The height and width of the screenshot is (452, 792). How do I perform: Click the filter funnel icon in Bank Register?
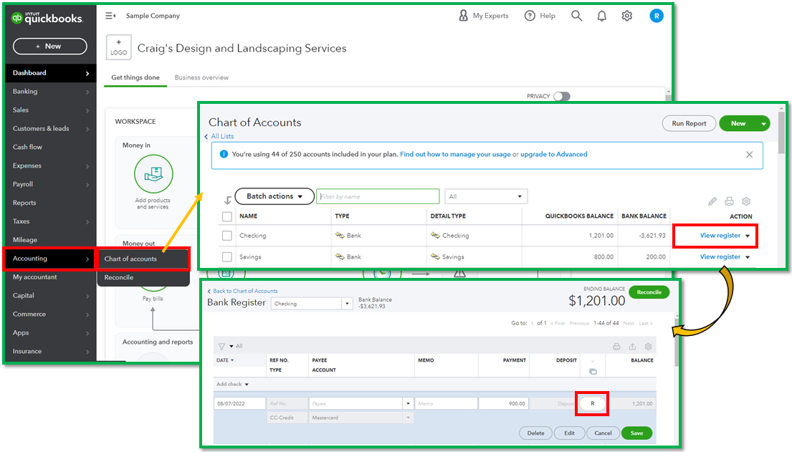[221, 346]
